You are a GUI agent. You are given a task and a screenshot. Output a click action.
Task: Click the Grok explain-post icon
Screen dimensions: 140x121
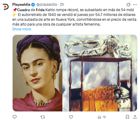[x=129, y=5]
